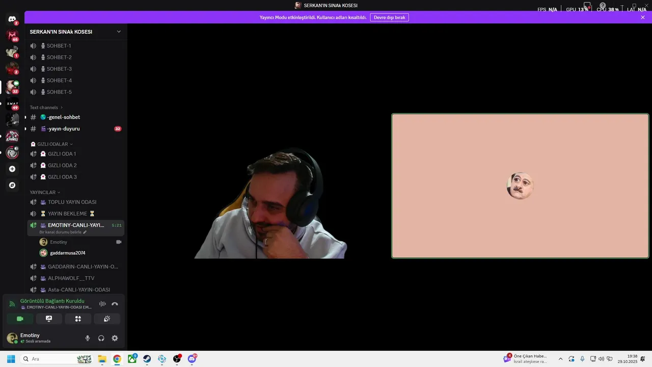The image size is (652, 367).
Task: Focus the pink avatar participant tile
Action: 520,186
